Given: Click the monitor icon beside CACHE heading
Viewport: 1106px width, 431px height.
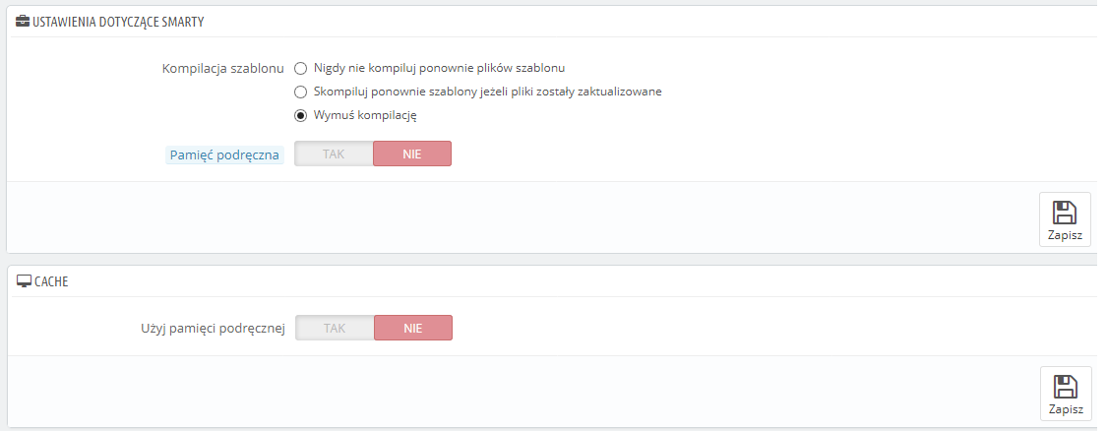Looking at the screenshot, I should 24,281.
